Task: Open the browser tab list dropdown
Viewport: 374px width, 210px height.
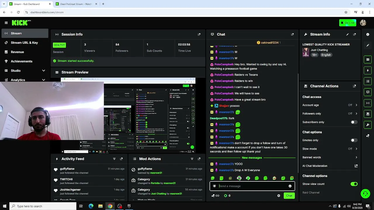Action: tap(4, 4)
